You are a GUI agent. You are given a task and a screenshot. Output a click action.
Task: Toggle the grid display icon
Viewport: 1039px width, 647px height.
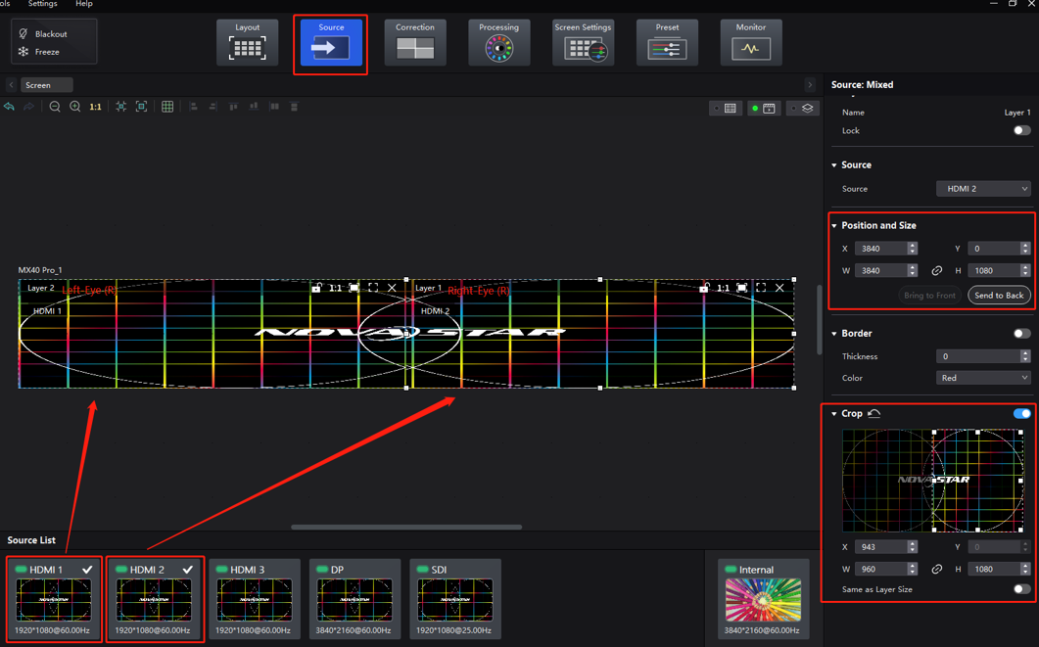(167, 107)
